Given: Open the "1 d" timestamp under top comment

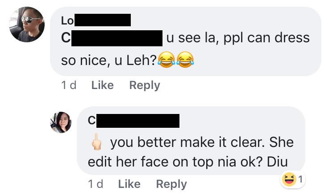Looking at the screenshot, I should [x=68, y=85].
